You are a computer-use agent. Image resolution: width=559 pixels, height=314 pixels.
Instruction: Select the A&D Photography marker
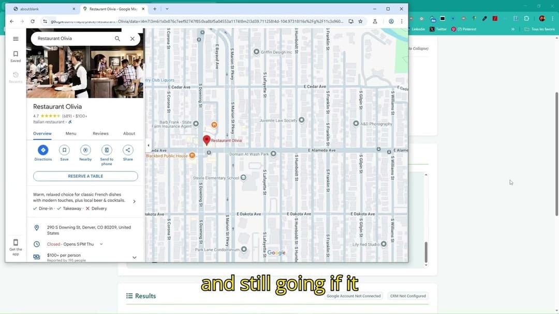356,123
